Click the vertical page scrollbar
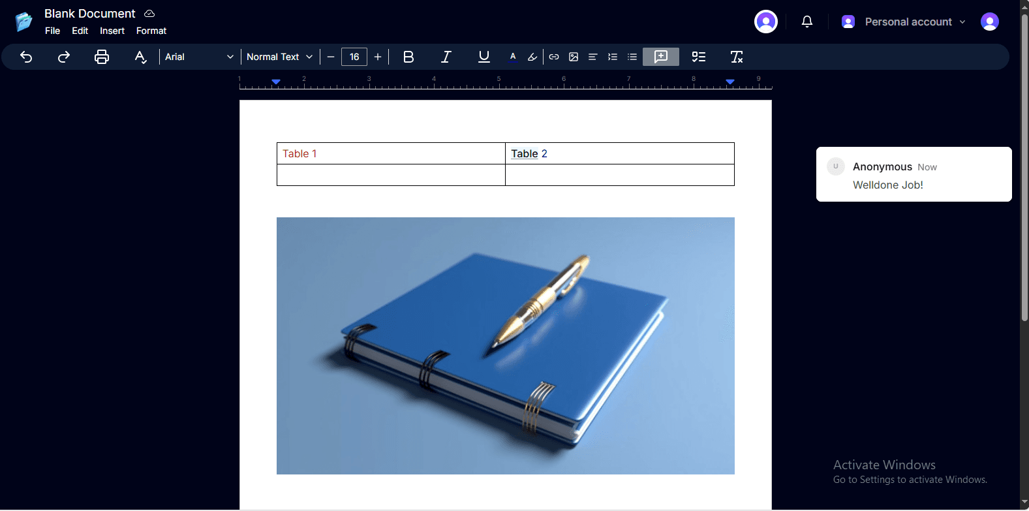 tap(1024, 166)
